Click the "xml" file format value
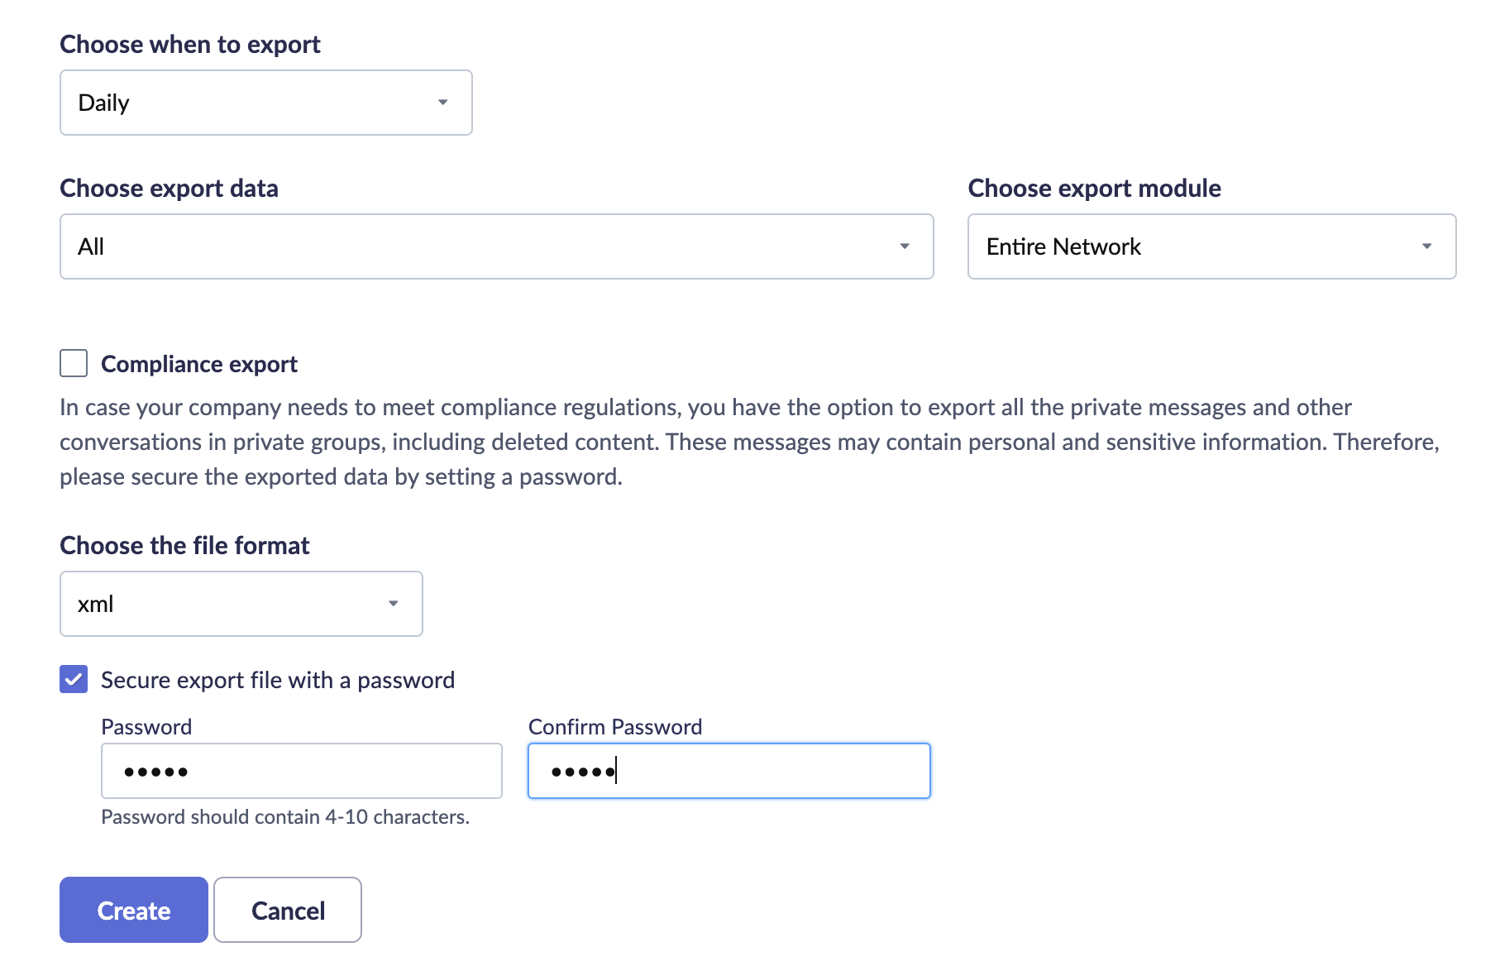 click(x=96, y=604)
